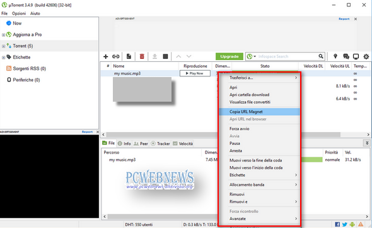Viewport: 372px width, 228px height.
Task: Open the Opzioni menu
Action: pyautogui.click(x=19, y=13)
